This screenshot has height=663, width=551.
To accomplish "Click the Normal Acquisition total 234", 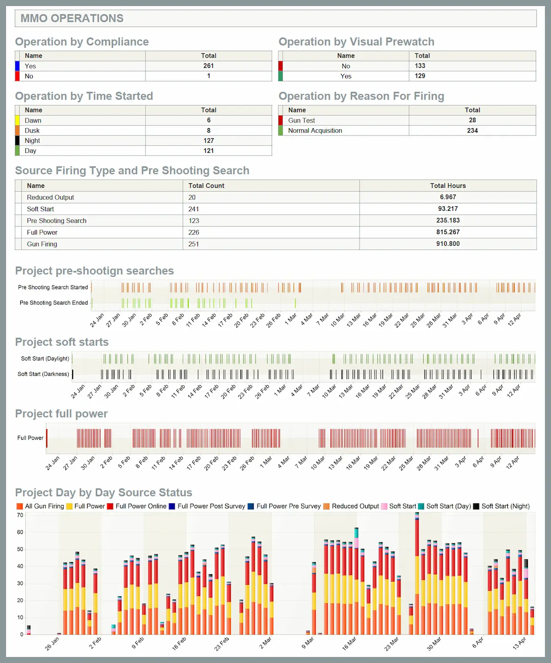I will pyautogui.click(x=472, y=130).
